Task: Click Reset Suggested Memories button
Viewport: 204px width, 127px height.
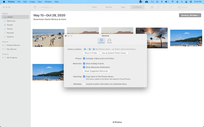Action: 96,71
